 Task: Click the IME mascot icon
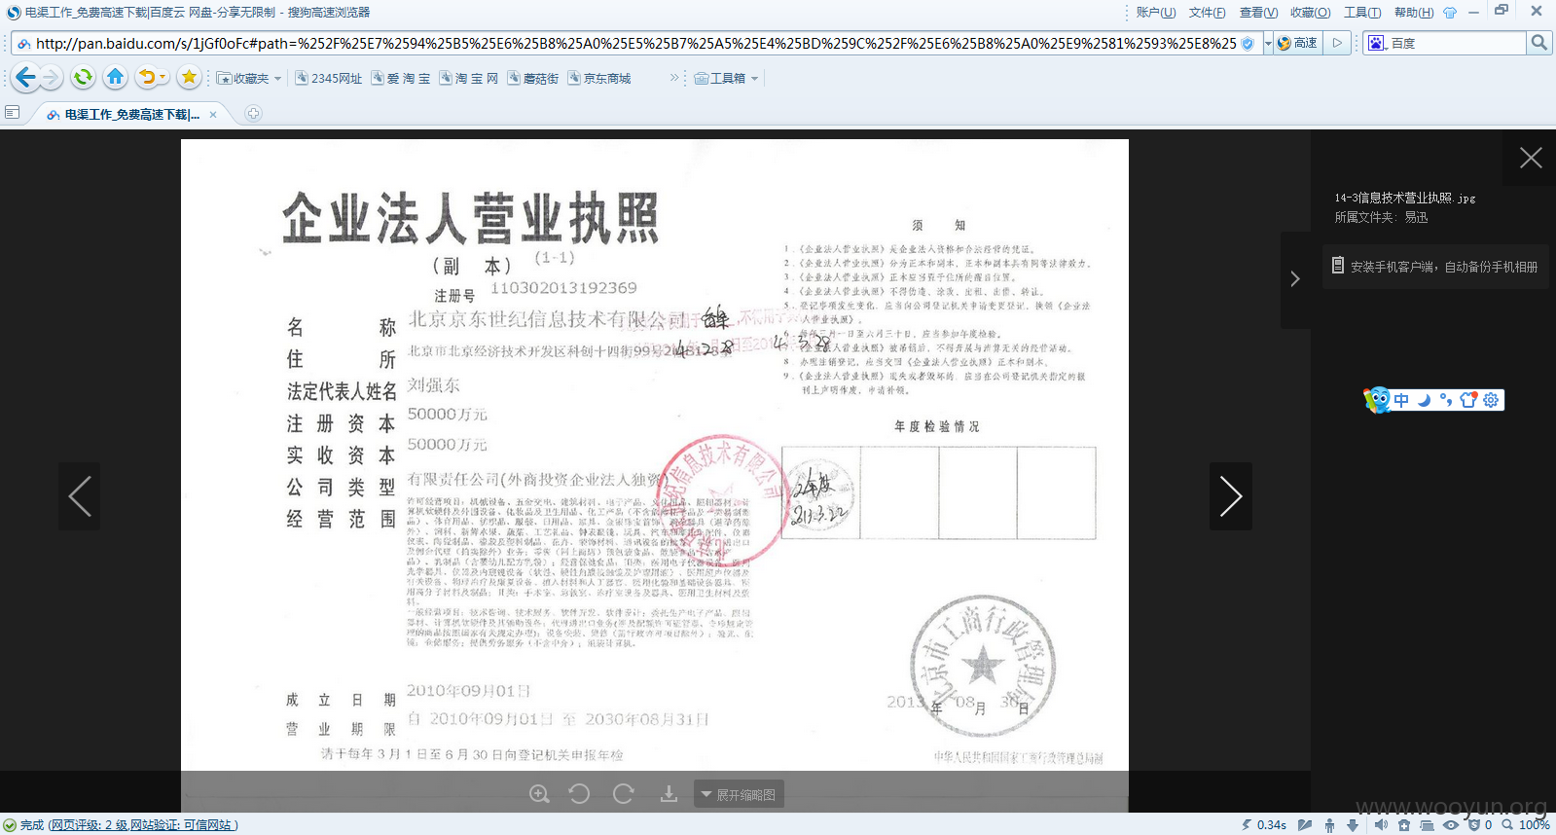tap(1377, 400)
